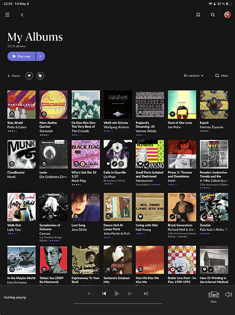Open Tattoo You album cover
This screenshot has width=235, height=315.
coord(53,260)
